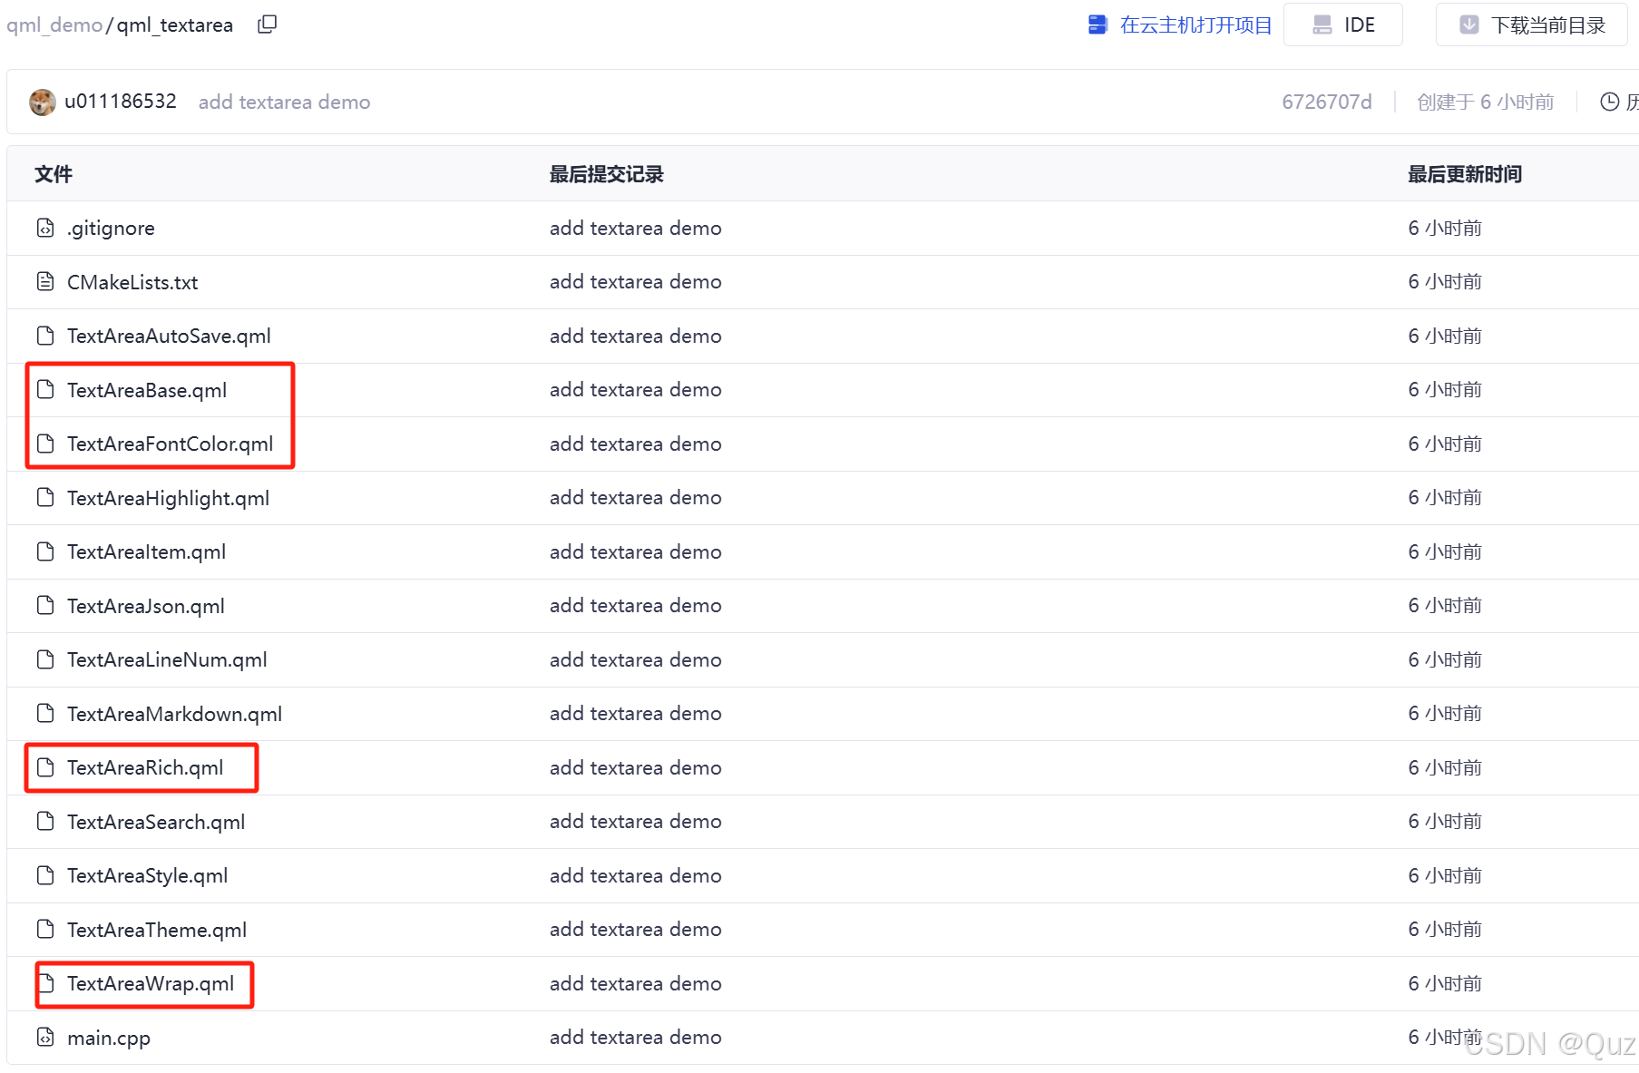Navigate to qml_demo via breadcrumb
Viewport: 1639px width, 1073px height.
coord(54,24)
